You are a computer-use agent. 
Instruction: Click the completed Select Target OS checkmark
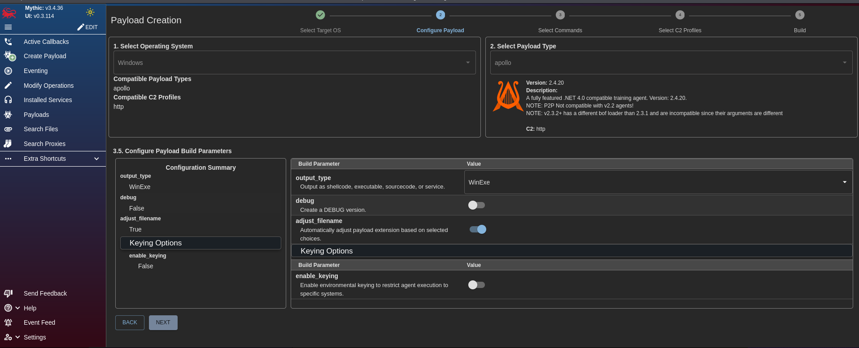tap(320, 15)
